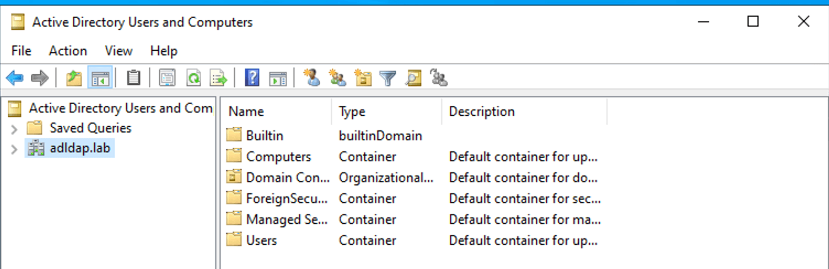
Task: Click the Users folder icon
Action: (234, 239)
